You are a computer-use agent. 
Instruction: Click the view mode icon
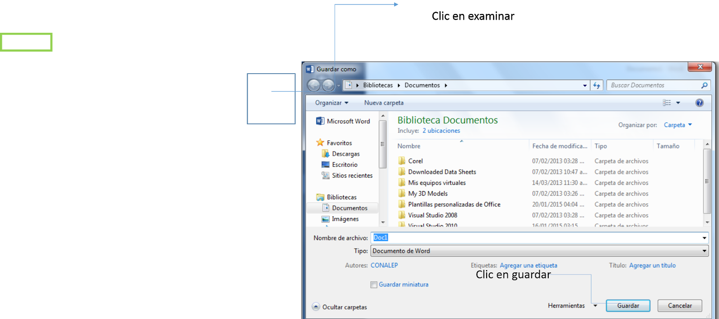667,103
